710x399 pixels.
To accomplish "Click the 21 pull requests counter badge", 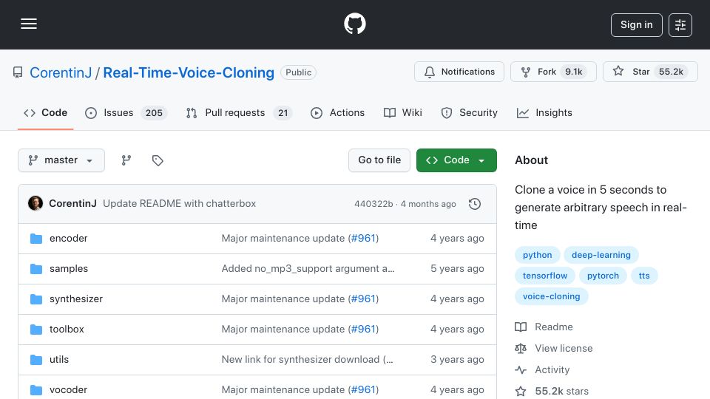I will click(x=283, y=113).
